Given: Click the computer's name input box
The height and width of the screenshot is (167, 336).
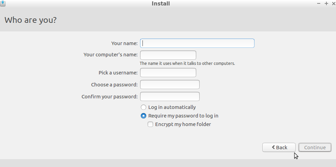Looking at the screenshot, I should click(x=168, y=55).
